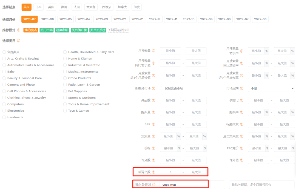Click 供需比 maximum value field
The image size is (296, 193).
coord(284,100)
